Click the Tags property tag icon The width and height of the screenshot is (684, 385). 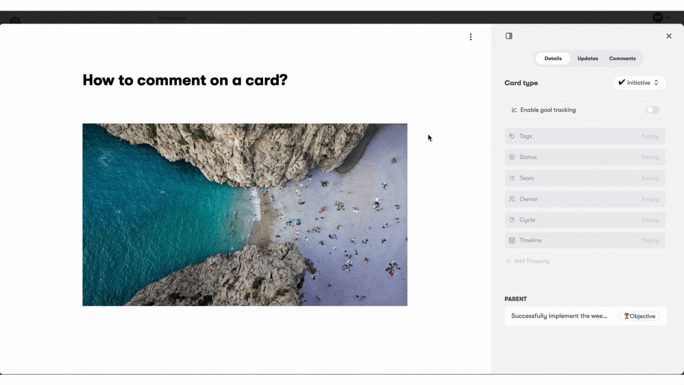[x=512, y=136]
